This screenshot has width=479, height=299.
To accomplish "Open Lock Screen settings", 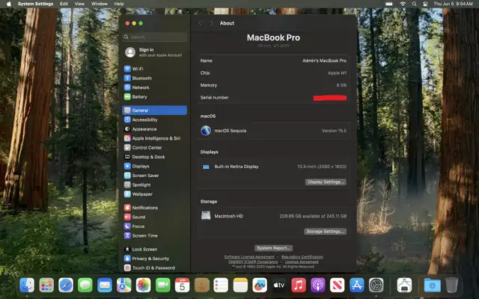I will tap(154, 249).
